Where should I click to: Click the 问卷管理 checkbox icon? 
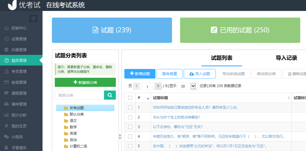click(x=7, y=50)
